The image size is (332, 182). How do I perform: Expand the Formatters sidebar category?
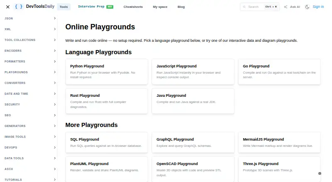pos(30,62)
